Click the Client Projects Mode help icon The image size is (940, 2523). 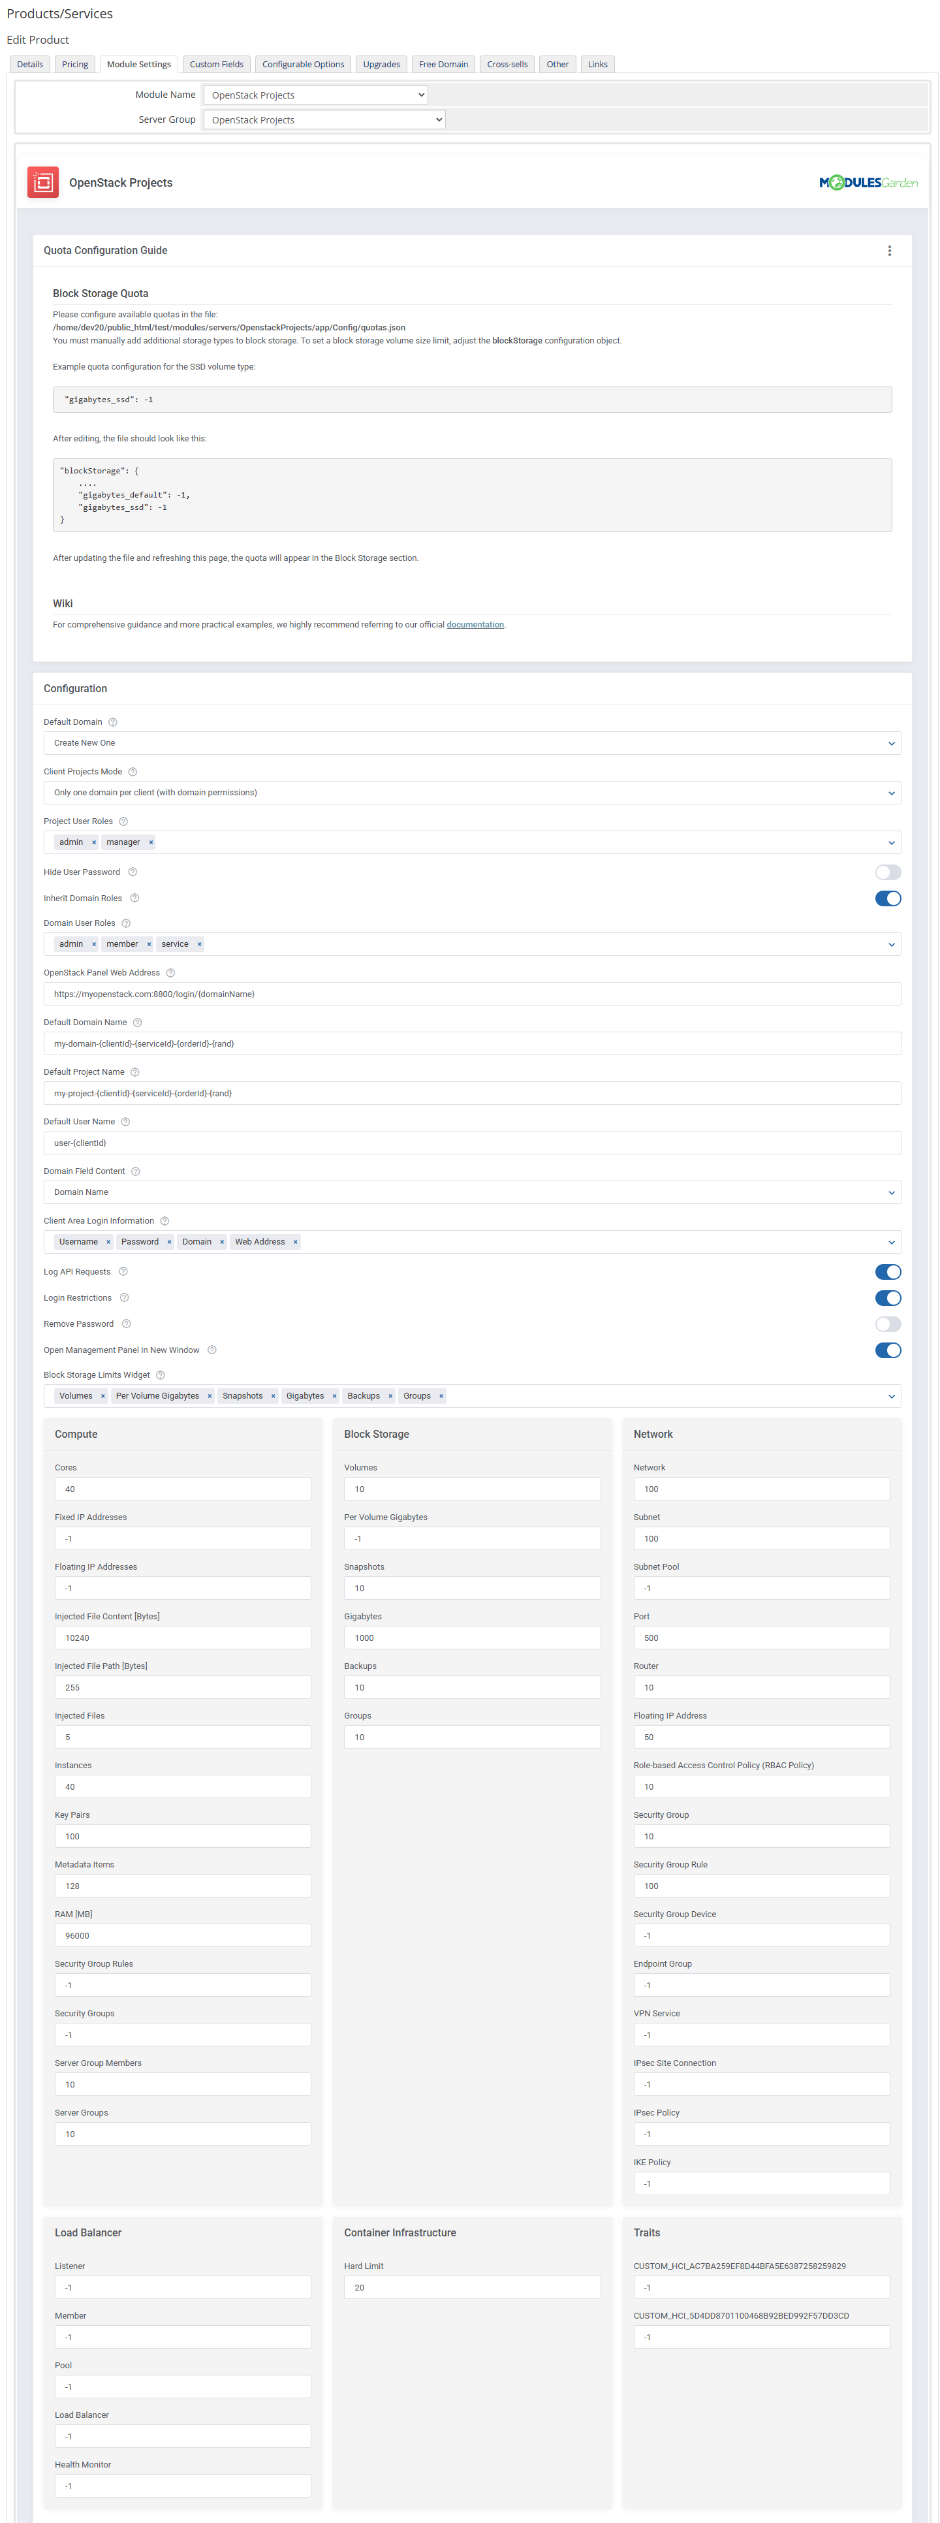(133, 772)
